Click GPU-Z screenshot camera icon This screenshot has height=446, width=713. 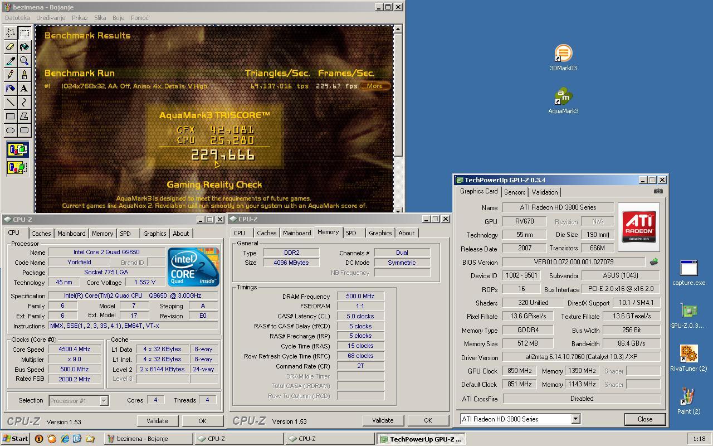click(658, 191)
